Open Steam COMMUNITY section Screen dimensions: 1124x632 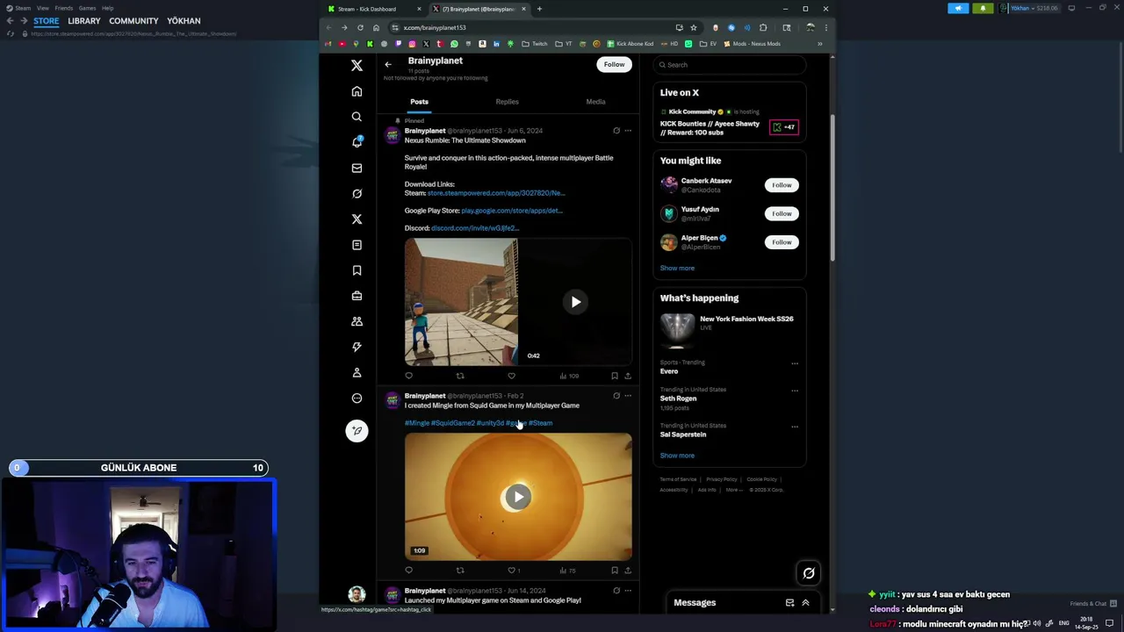click(x=133, y=21)
